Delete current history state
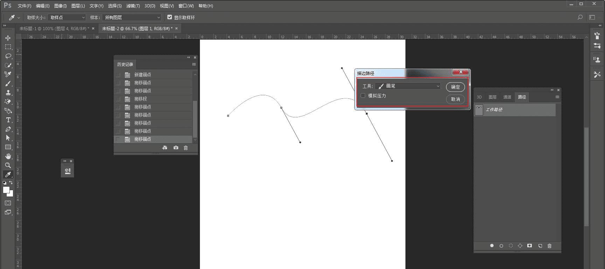Image resolution: width=605 pixels, height=269 pixels. [186, 148]
